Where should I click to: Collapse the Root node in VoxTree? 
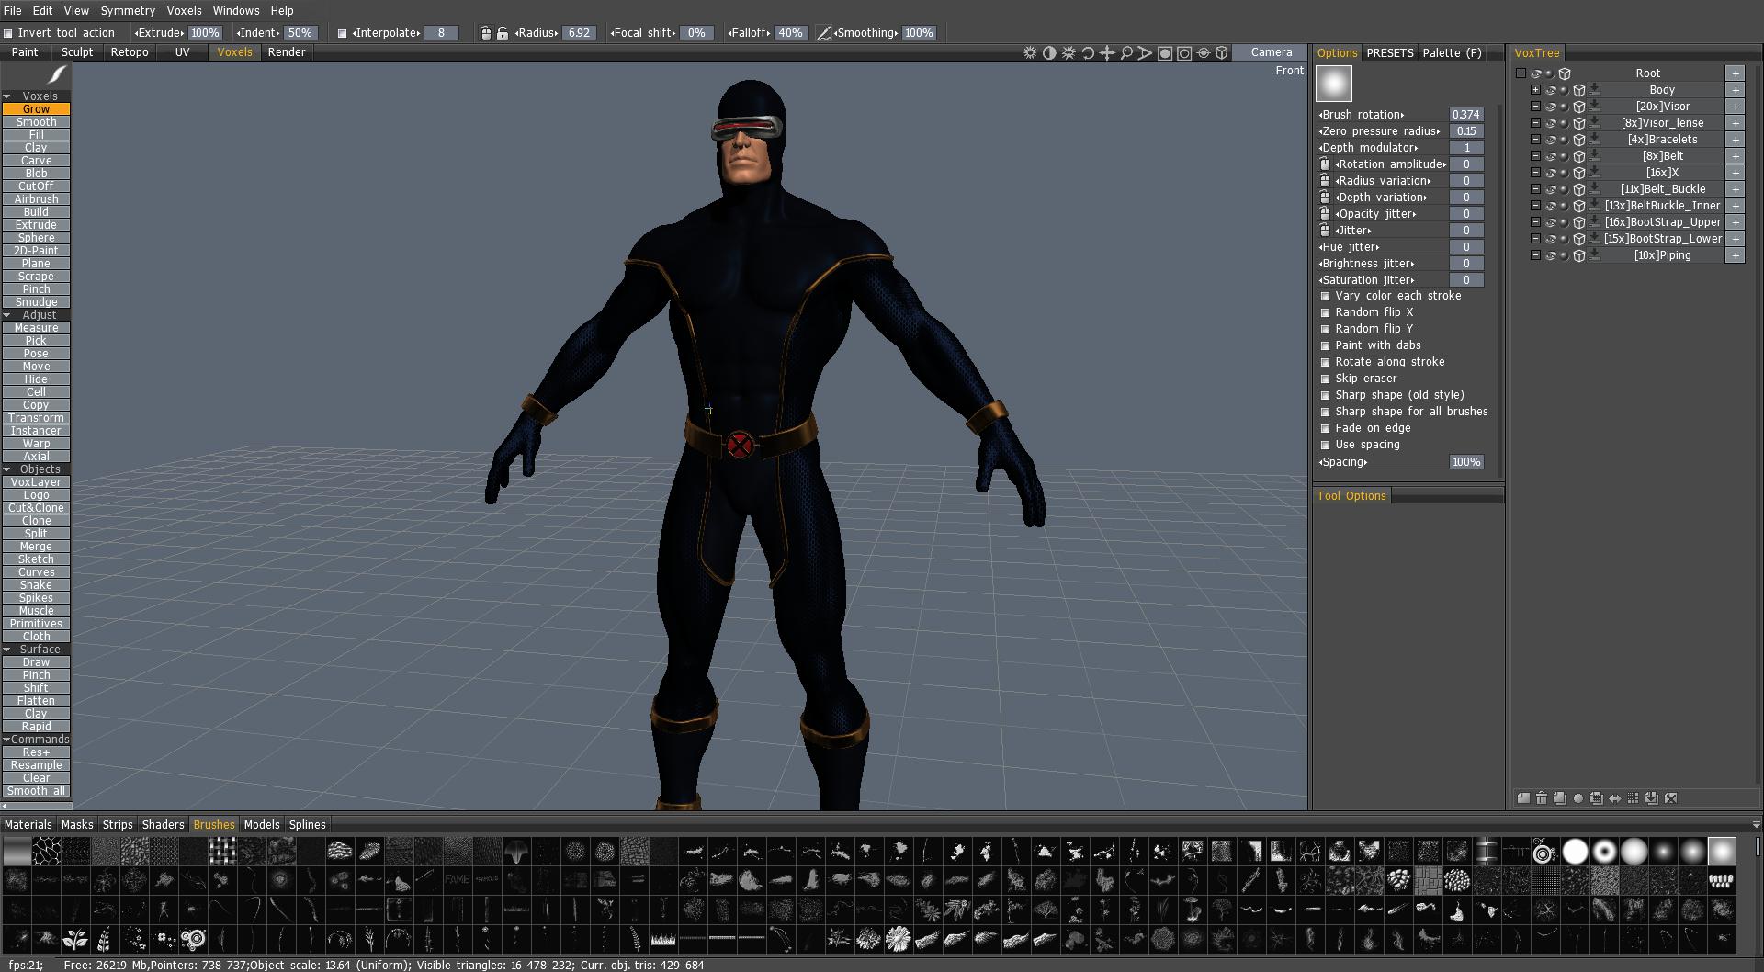(x=1522, y=73)
